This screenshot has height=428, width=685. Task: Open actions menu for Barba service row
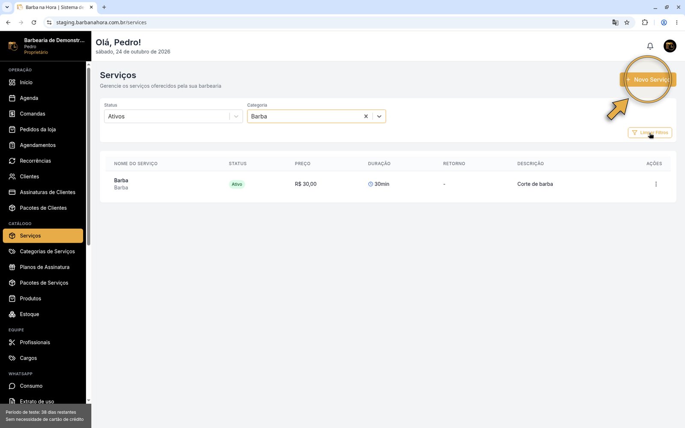click(656, 184)
